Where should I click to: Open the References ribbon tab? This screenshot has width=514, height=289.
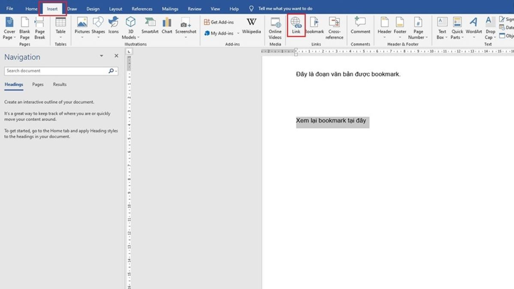[x=142, y=9]
